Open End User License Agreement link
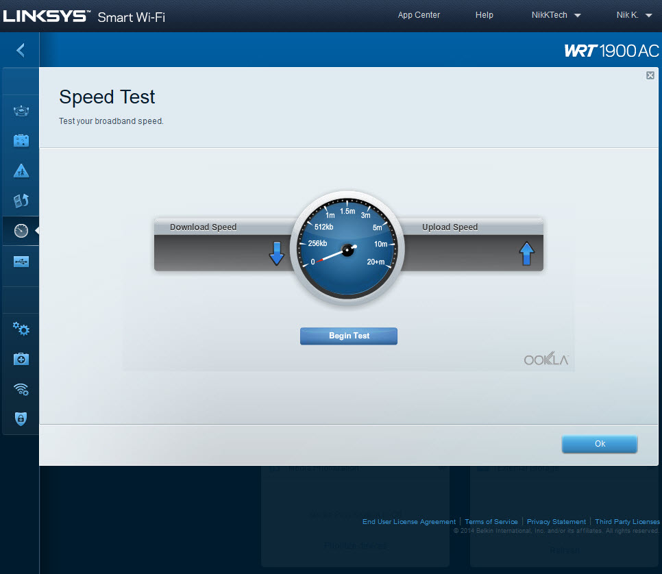The height and width of the screenshot is (574, 662). tap(408, 522)
